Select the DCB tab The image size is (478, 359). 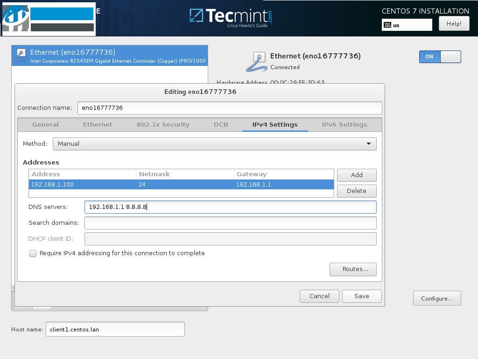(221, 124)
